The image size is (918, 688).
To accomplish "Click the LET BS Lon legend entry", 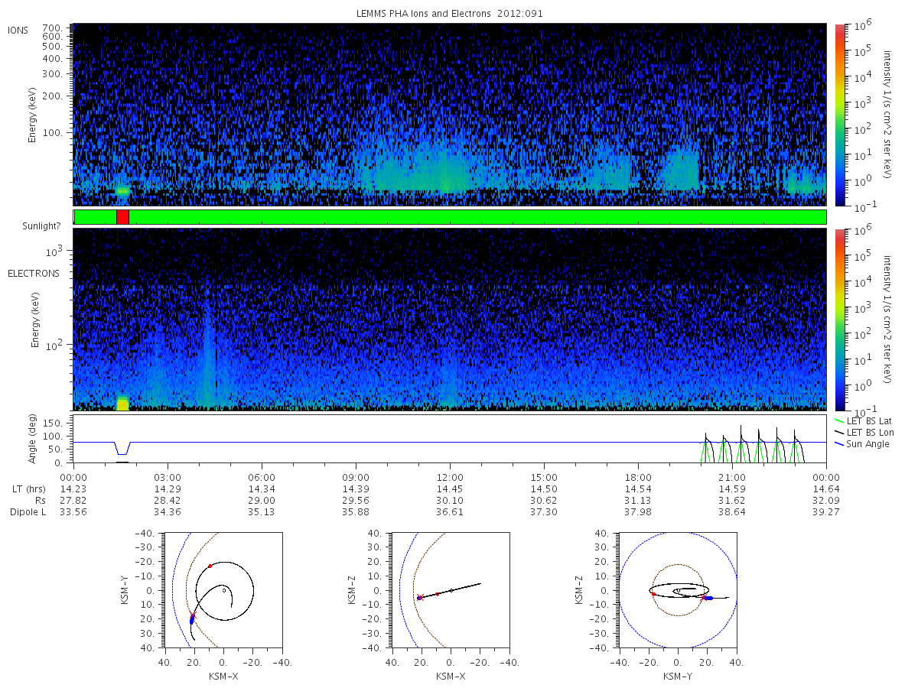I will click(863, 432).
